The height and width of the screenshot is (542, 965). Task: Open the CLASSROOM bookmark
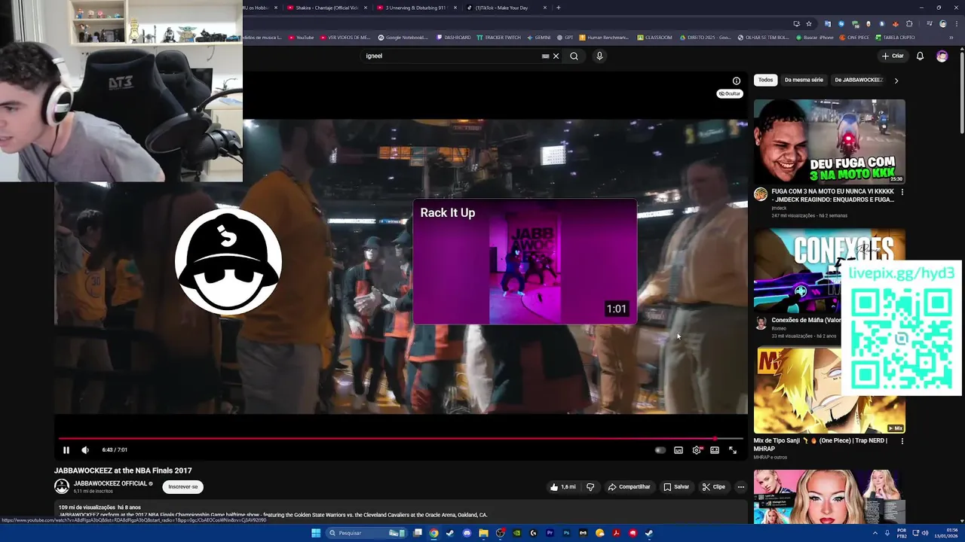pyautogui.click(x=654, y=37)
